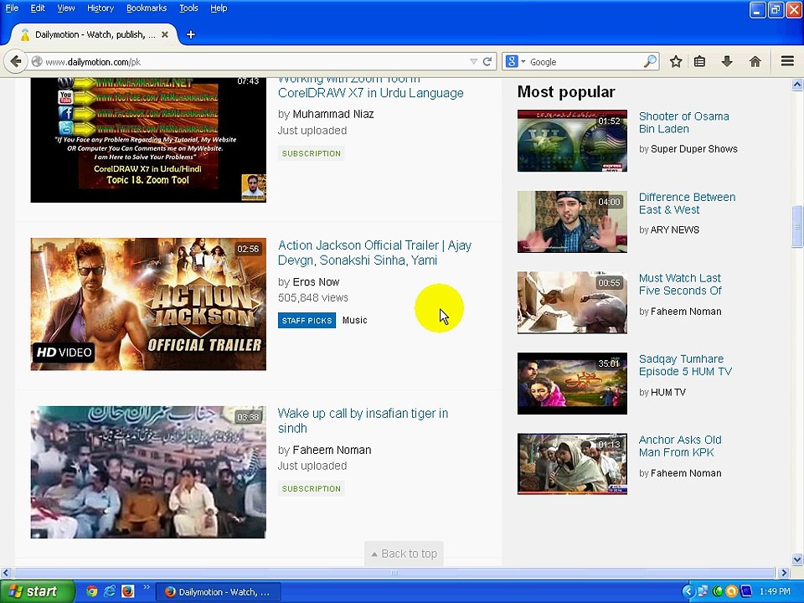Open the Firefox hamburger menu

click(x=787, y=61)
